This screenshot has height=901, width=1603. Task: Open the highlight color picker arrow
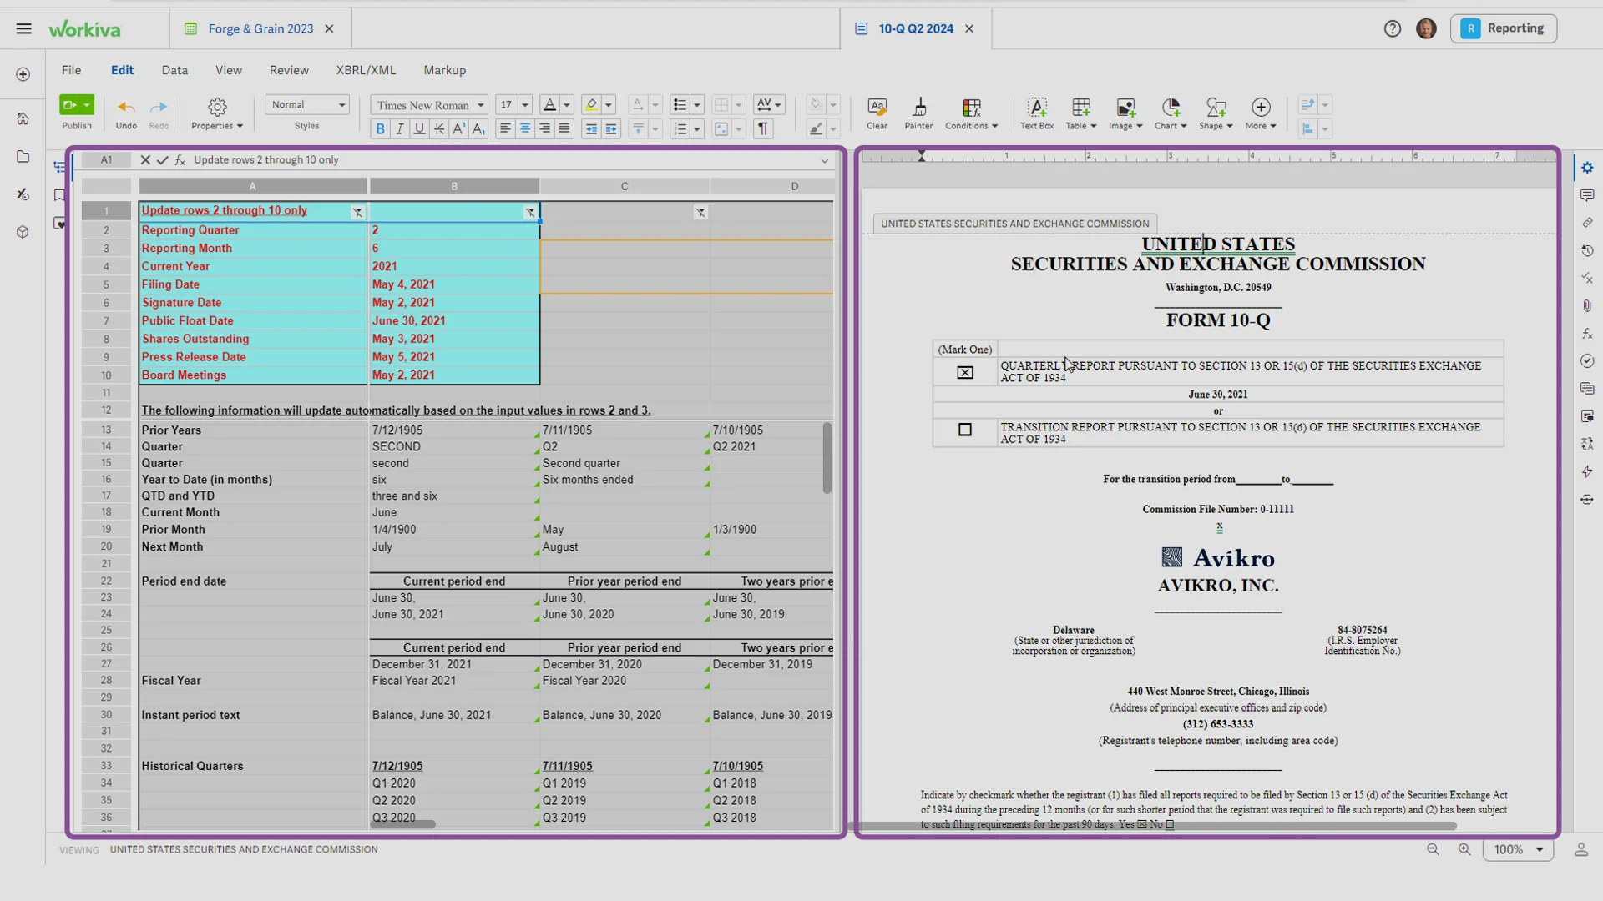click(609, 105)
